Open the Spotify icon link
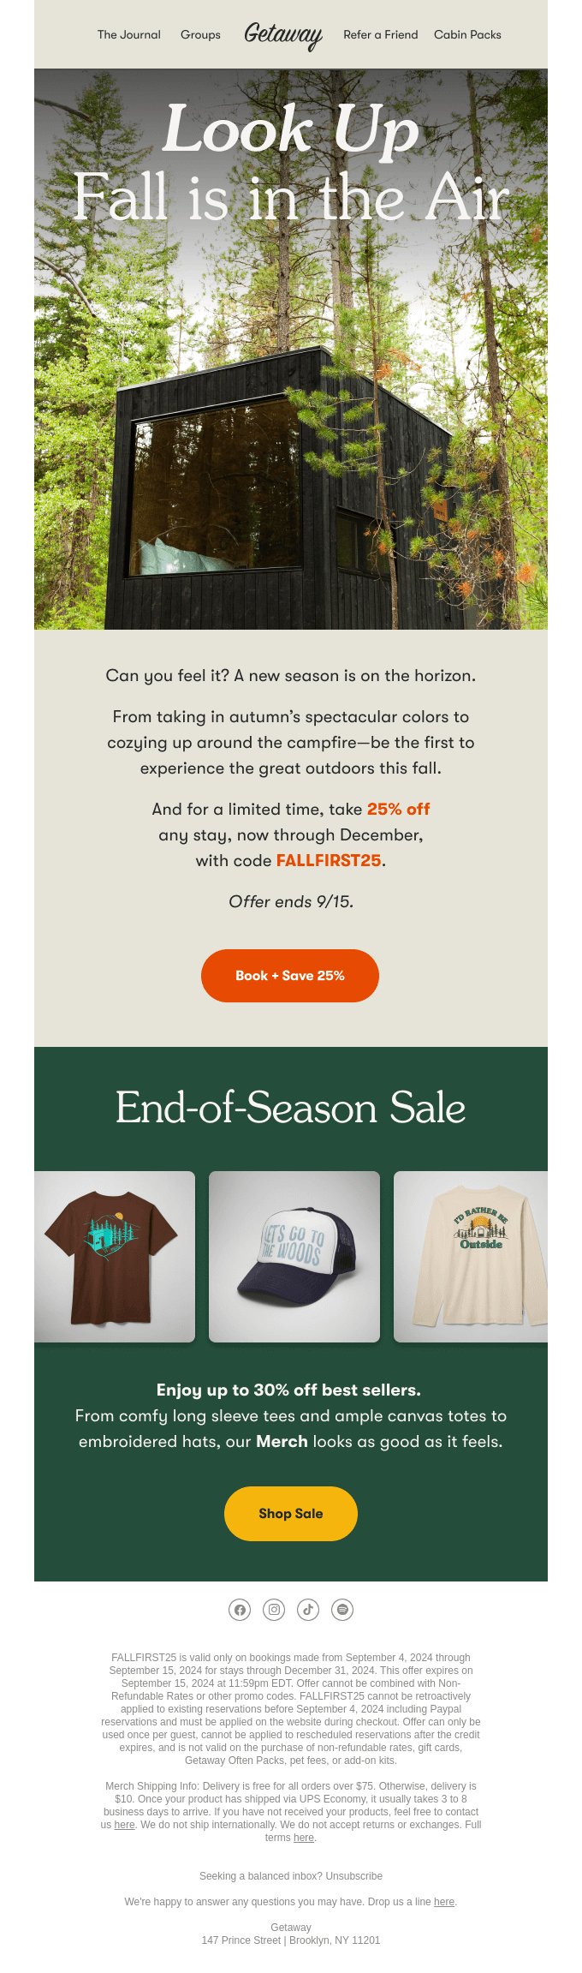 (342, 1610)
